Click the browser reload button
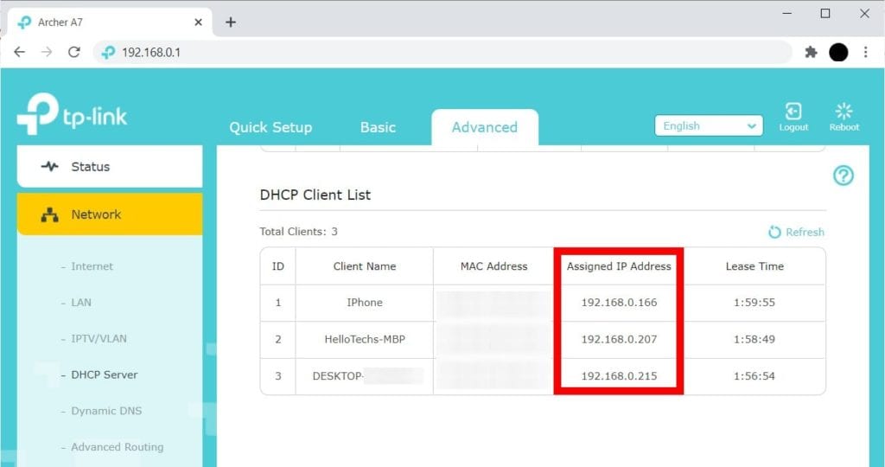 (x=74, y=53)
